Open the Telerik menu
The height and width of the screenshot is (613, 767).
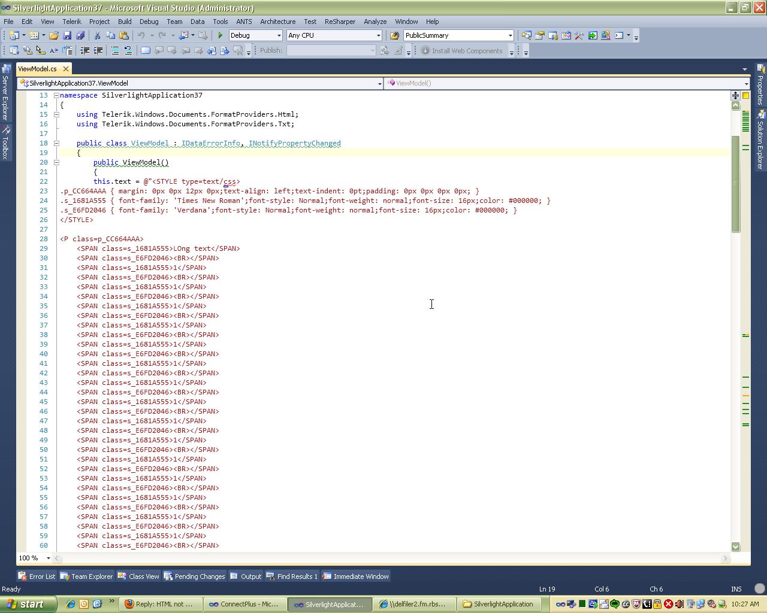pyautogui.click(x=71, y=22)
